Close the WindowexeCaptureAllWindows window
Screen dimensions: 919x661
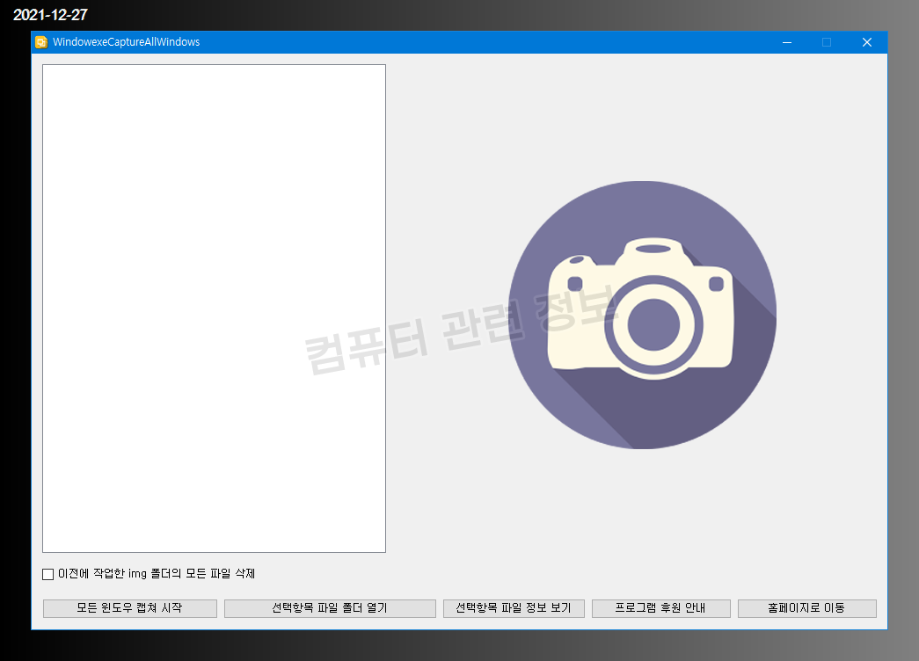click(x=867, y=42)
